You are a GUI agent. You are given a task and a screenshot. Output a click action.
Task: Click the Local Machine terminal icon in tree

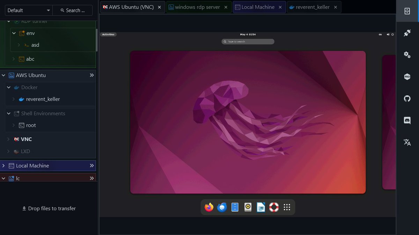pos(11,166)
